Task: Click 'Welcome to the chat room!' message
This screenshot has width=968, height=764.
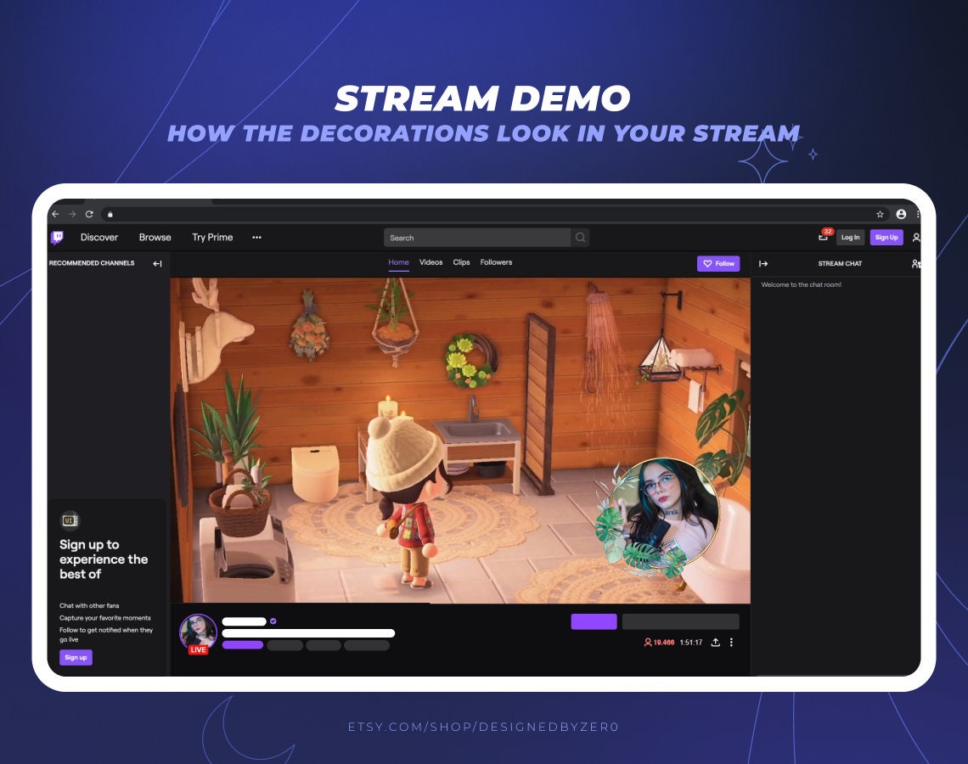Action: [x=802, y=284]
